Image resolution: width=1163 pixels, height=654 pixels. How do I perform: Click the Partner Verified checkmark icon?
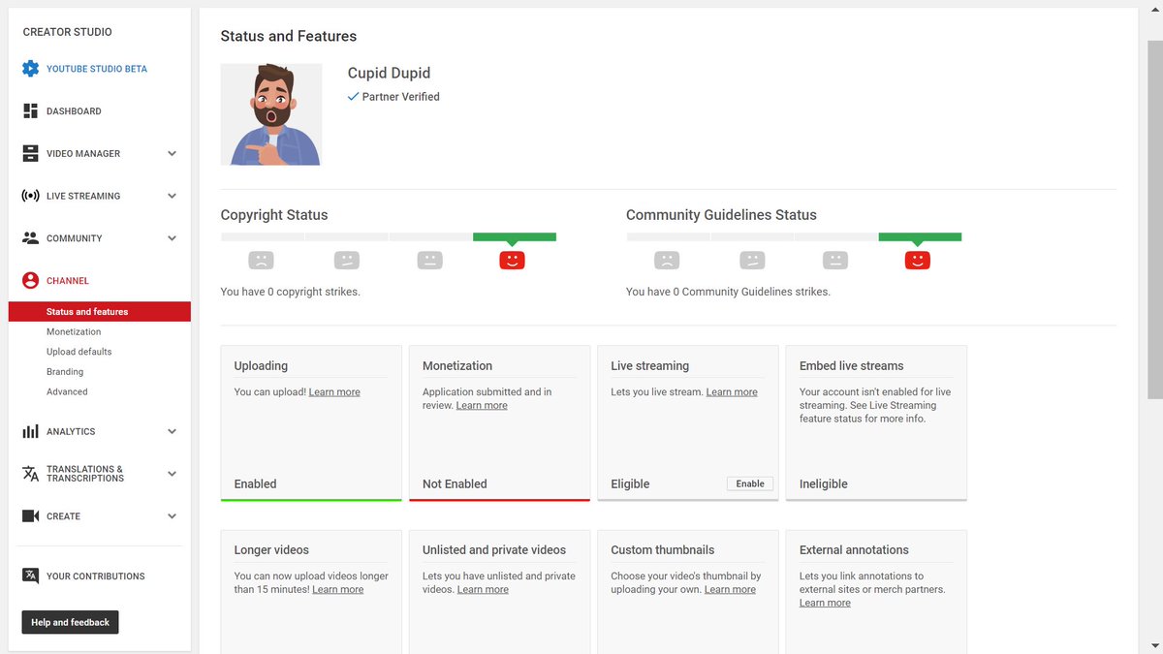[x=353, y=97]
